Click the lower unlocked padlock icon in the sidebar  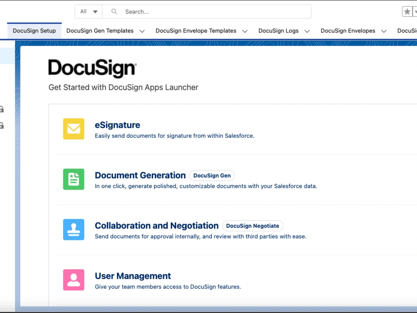[x=2, y=125]
